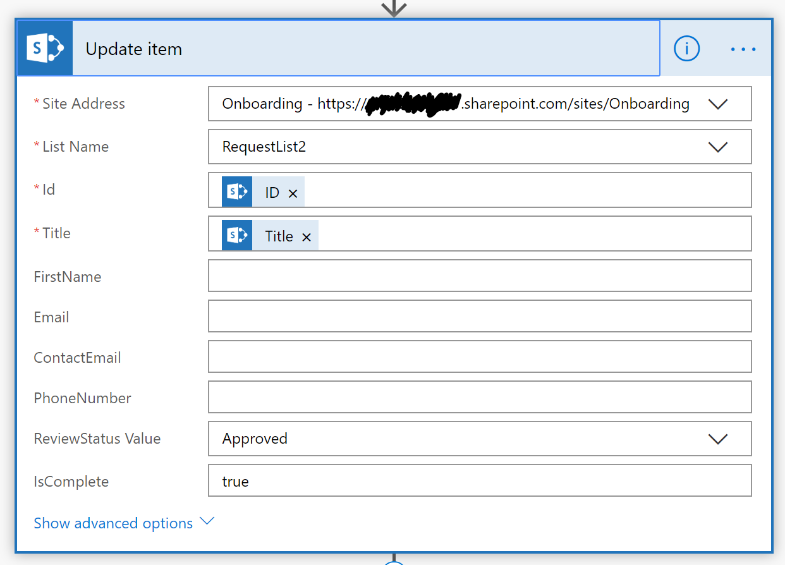The image size is (785, 565).
Task: Show advanced options link
Action: pyautogui.click(x=125, y=523)
